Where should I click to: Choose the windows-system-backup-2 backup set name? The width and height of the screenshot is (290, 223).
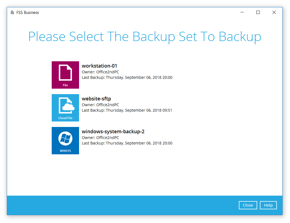113,131
